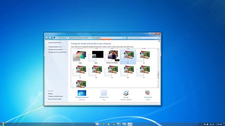Select the theme labeled 65
The image size is (225, 126).
click(x=112, y=71)
